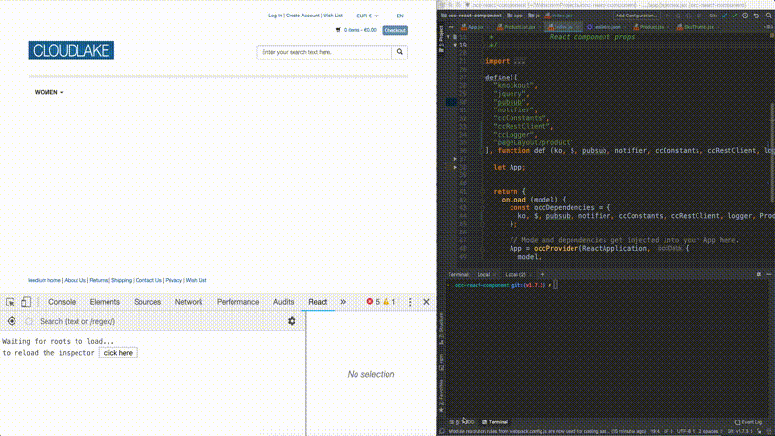Click the IDE search everywhere magnifier
Image resolution: width=775 pixels, height=436 pixels.
coord(768,16)
